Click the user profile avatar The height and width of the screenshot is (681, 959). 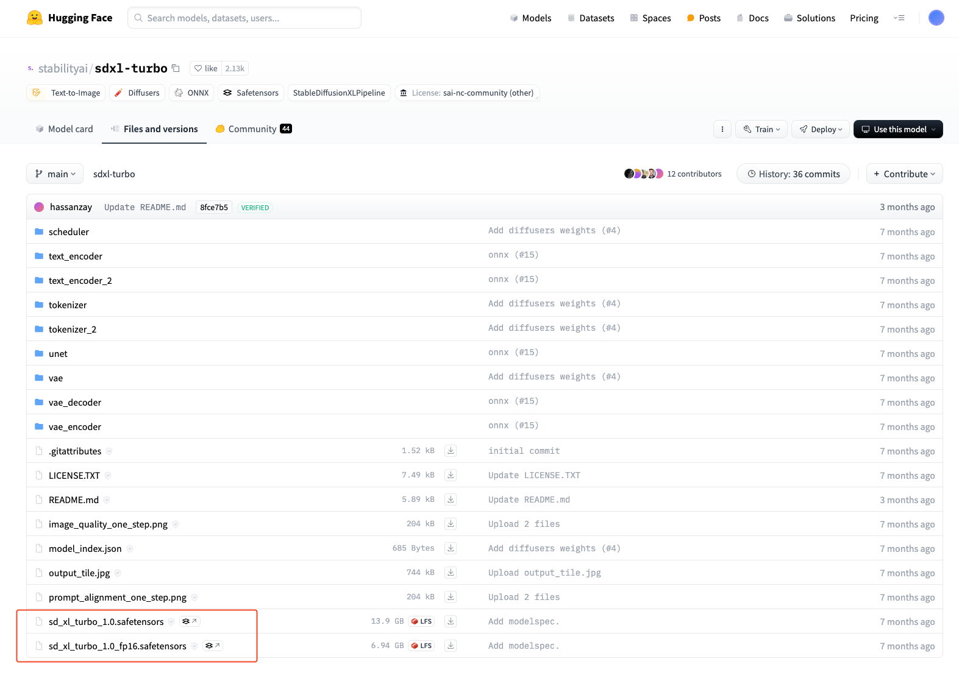pyautogui.click(x=936, y=18)
